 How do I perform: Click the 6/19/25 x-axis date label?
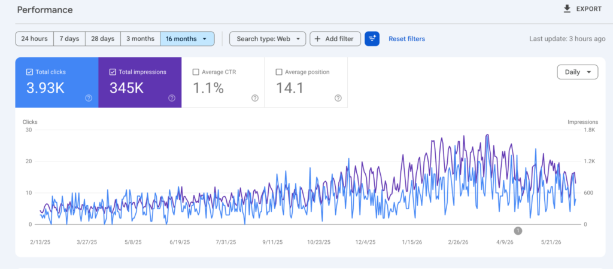179,242
